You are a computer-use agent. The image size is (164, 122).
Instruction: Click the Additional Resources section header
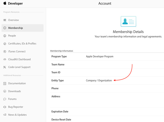coord(12,75)
